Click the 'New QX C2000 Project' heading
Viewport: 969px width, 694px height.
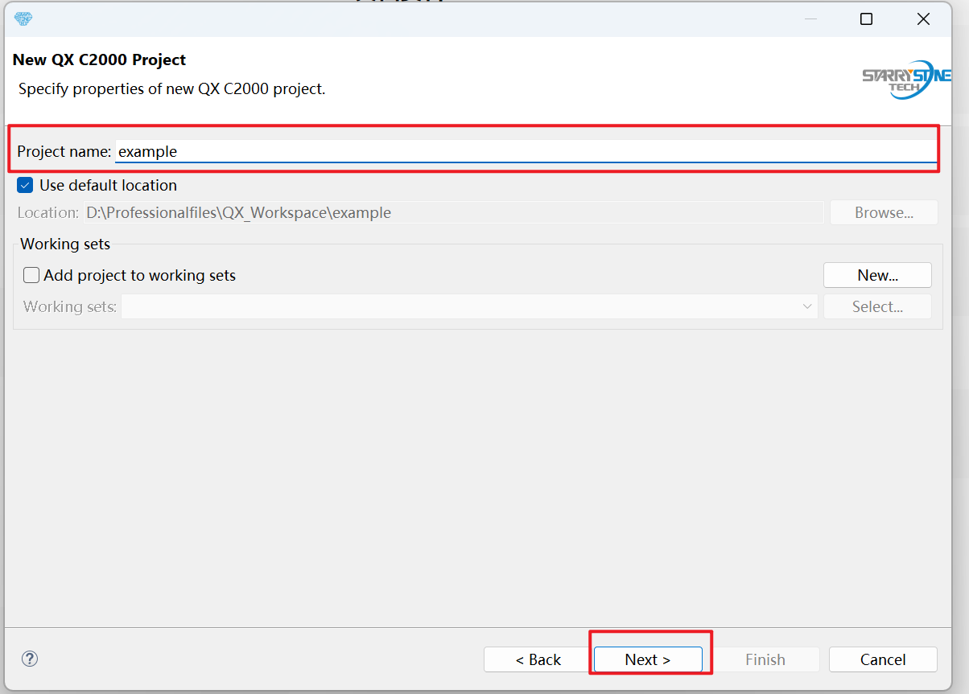click(x=99, y=60)
